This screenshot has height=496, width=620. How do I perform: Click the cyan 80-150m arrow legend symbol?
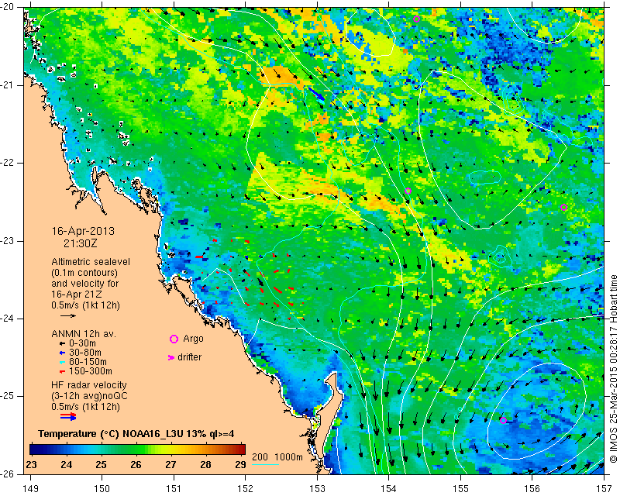pyautogui.click(x=62, y=362)
